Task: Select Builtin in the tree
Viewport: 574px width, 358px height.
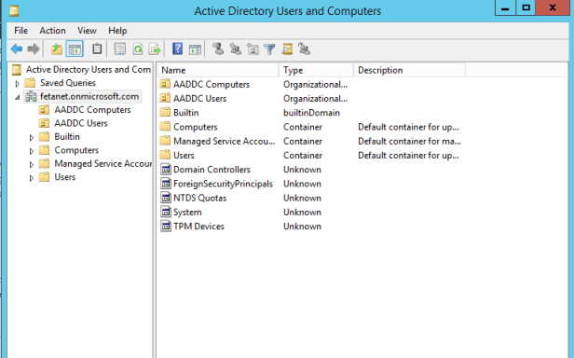Action: (67, 137)
